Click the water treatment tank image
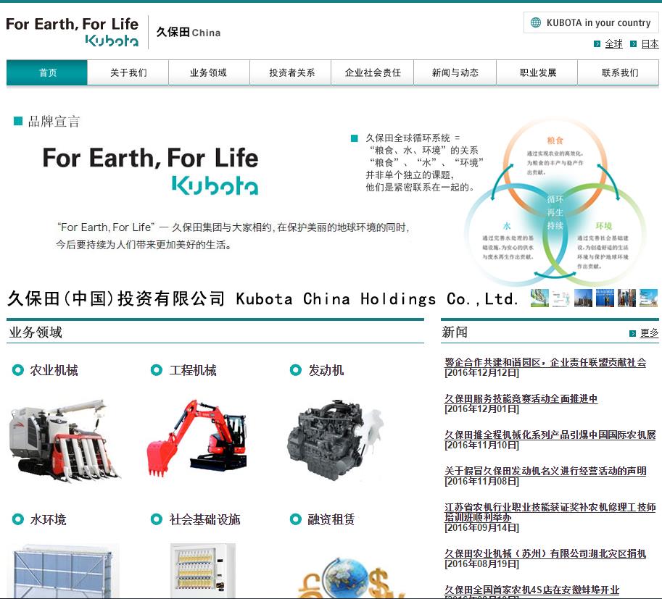662x599 pixels. click(x=63, y=571)
